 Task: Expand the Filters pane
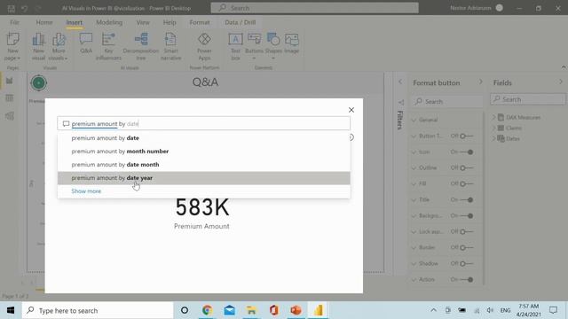coord(400,82)
